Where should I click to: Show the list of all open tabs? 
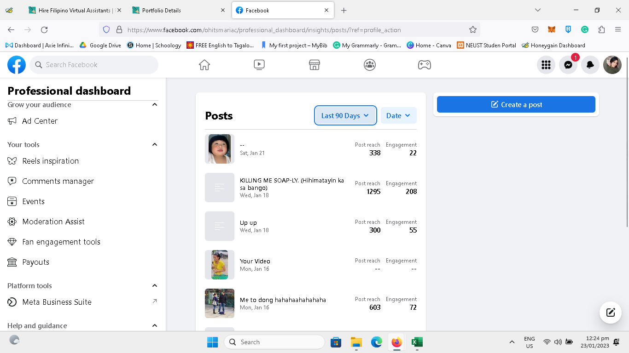click(x=538, y=10)
